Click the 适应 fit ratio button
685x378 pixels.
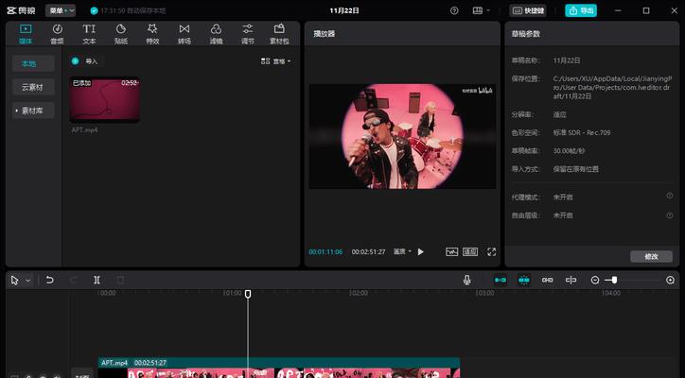click(x=470, y=252)
